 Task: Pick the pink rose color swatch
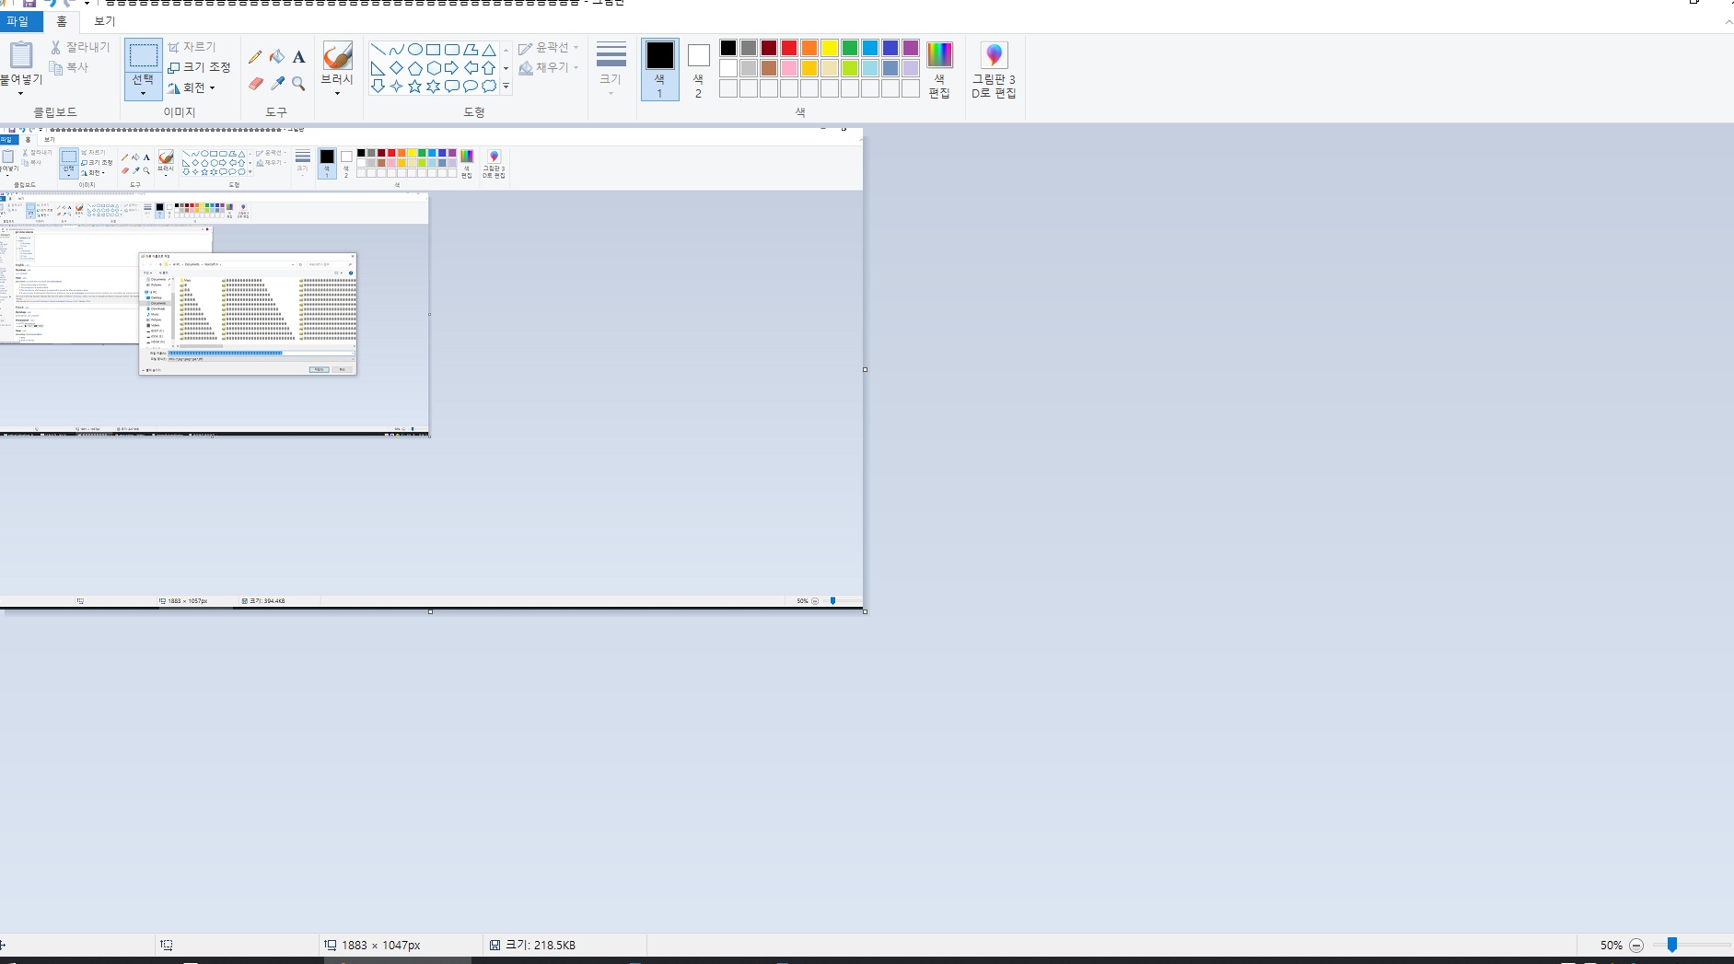point(789,68)
